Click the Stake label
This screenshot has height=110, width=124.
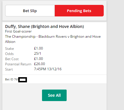click(x=10, y=49)
